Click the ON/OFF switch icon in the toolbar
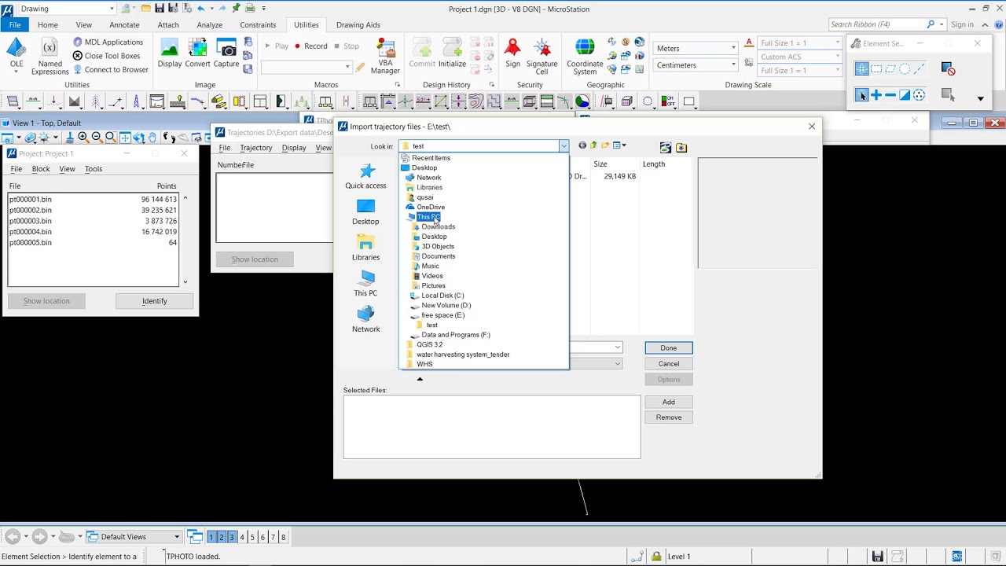 pyautogui.click(x=668, y=101)
